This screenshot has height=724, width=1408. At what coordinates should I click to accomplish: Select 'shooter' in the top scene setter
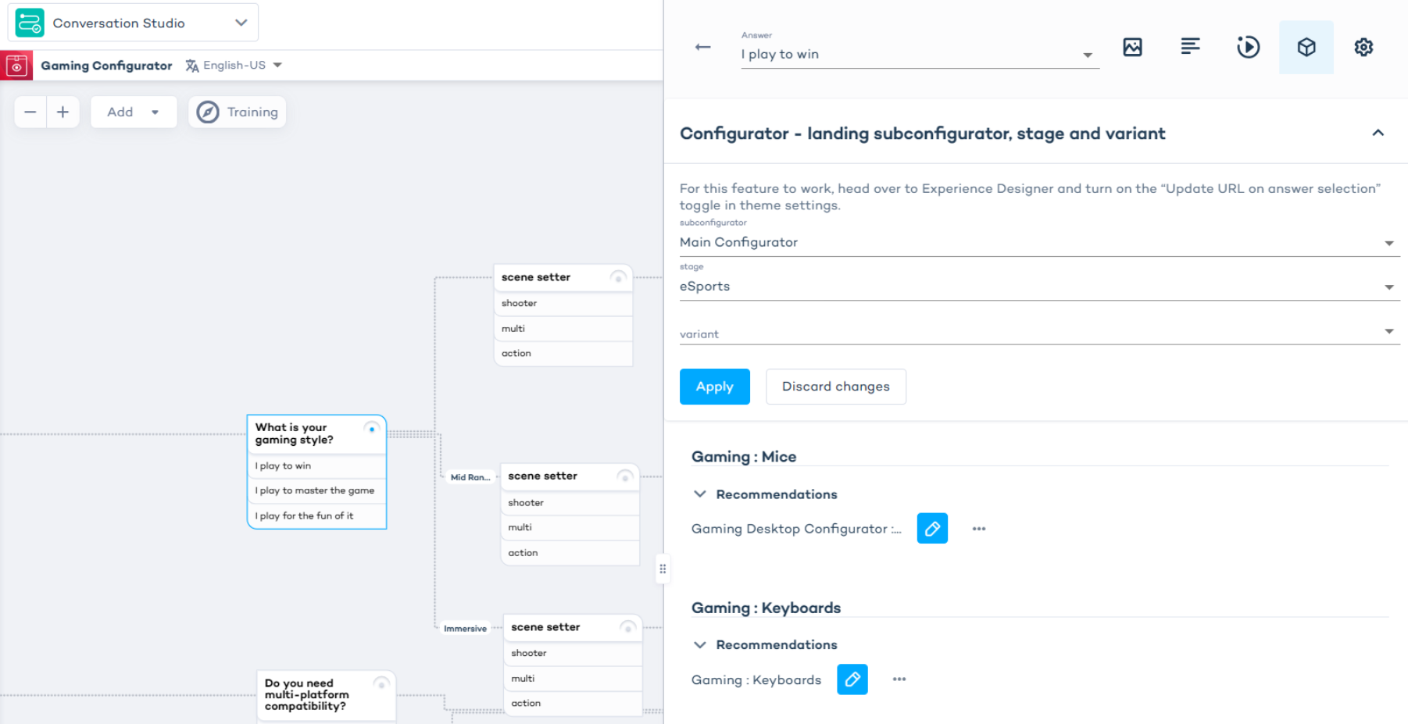click(x=563, y=303)
